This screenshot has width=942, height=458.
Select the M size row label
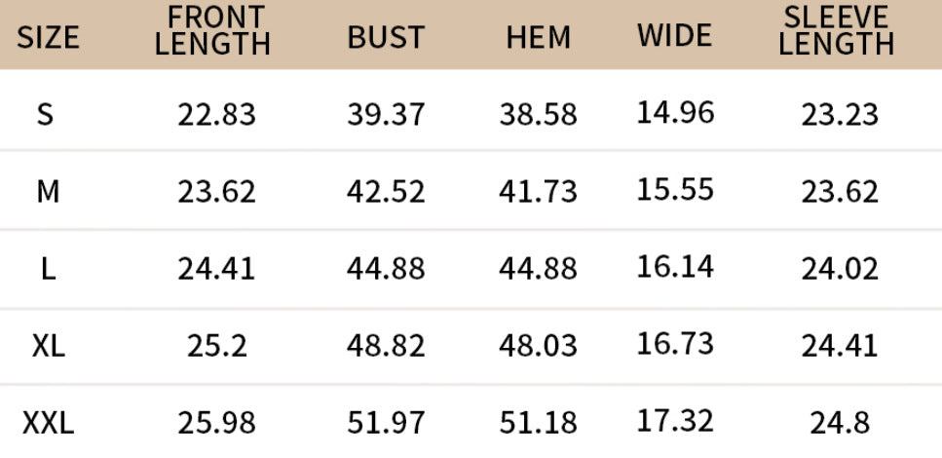click(48, 192)
